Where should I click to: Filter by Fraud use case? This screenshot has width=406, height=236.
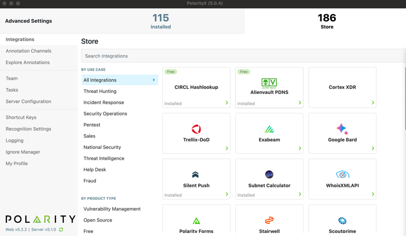click(89, 181)
